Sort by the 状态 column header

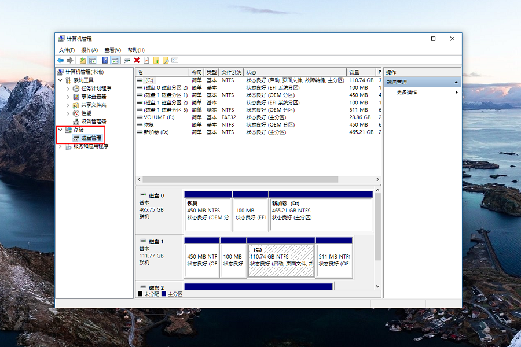[x=295, y=72]
